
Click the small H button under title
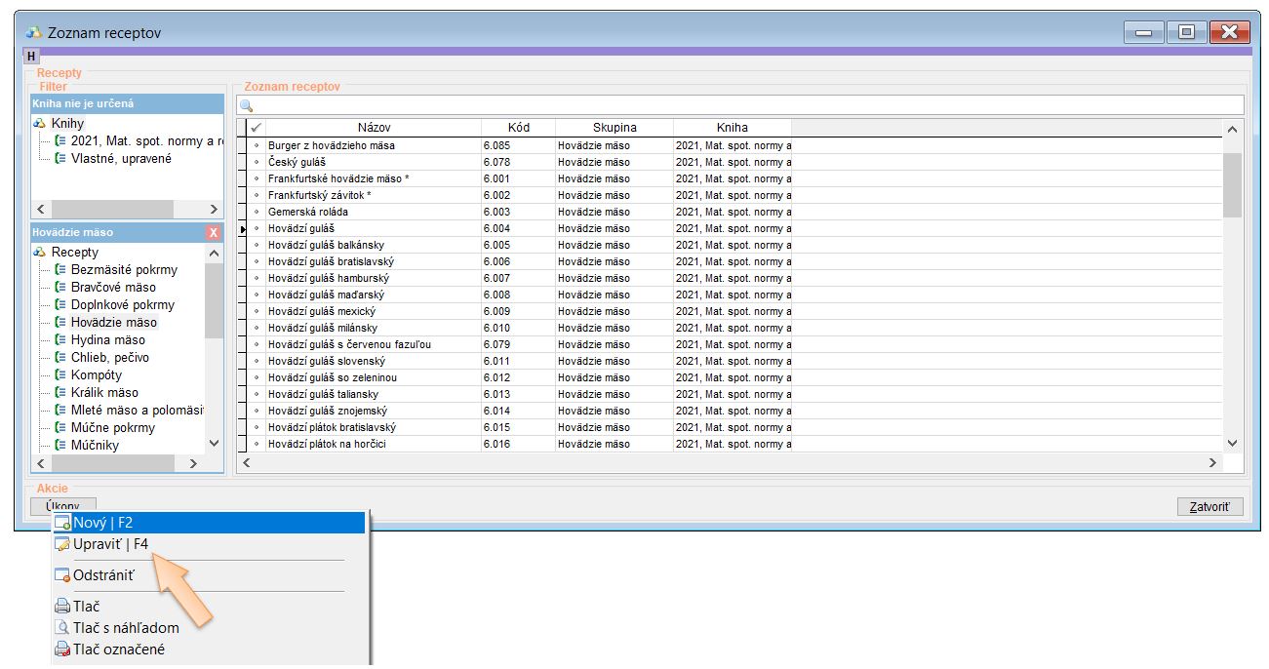click(x=31, y=57)
